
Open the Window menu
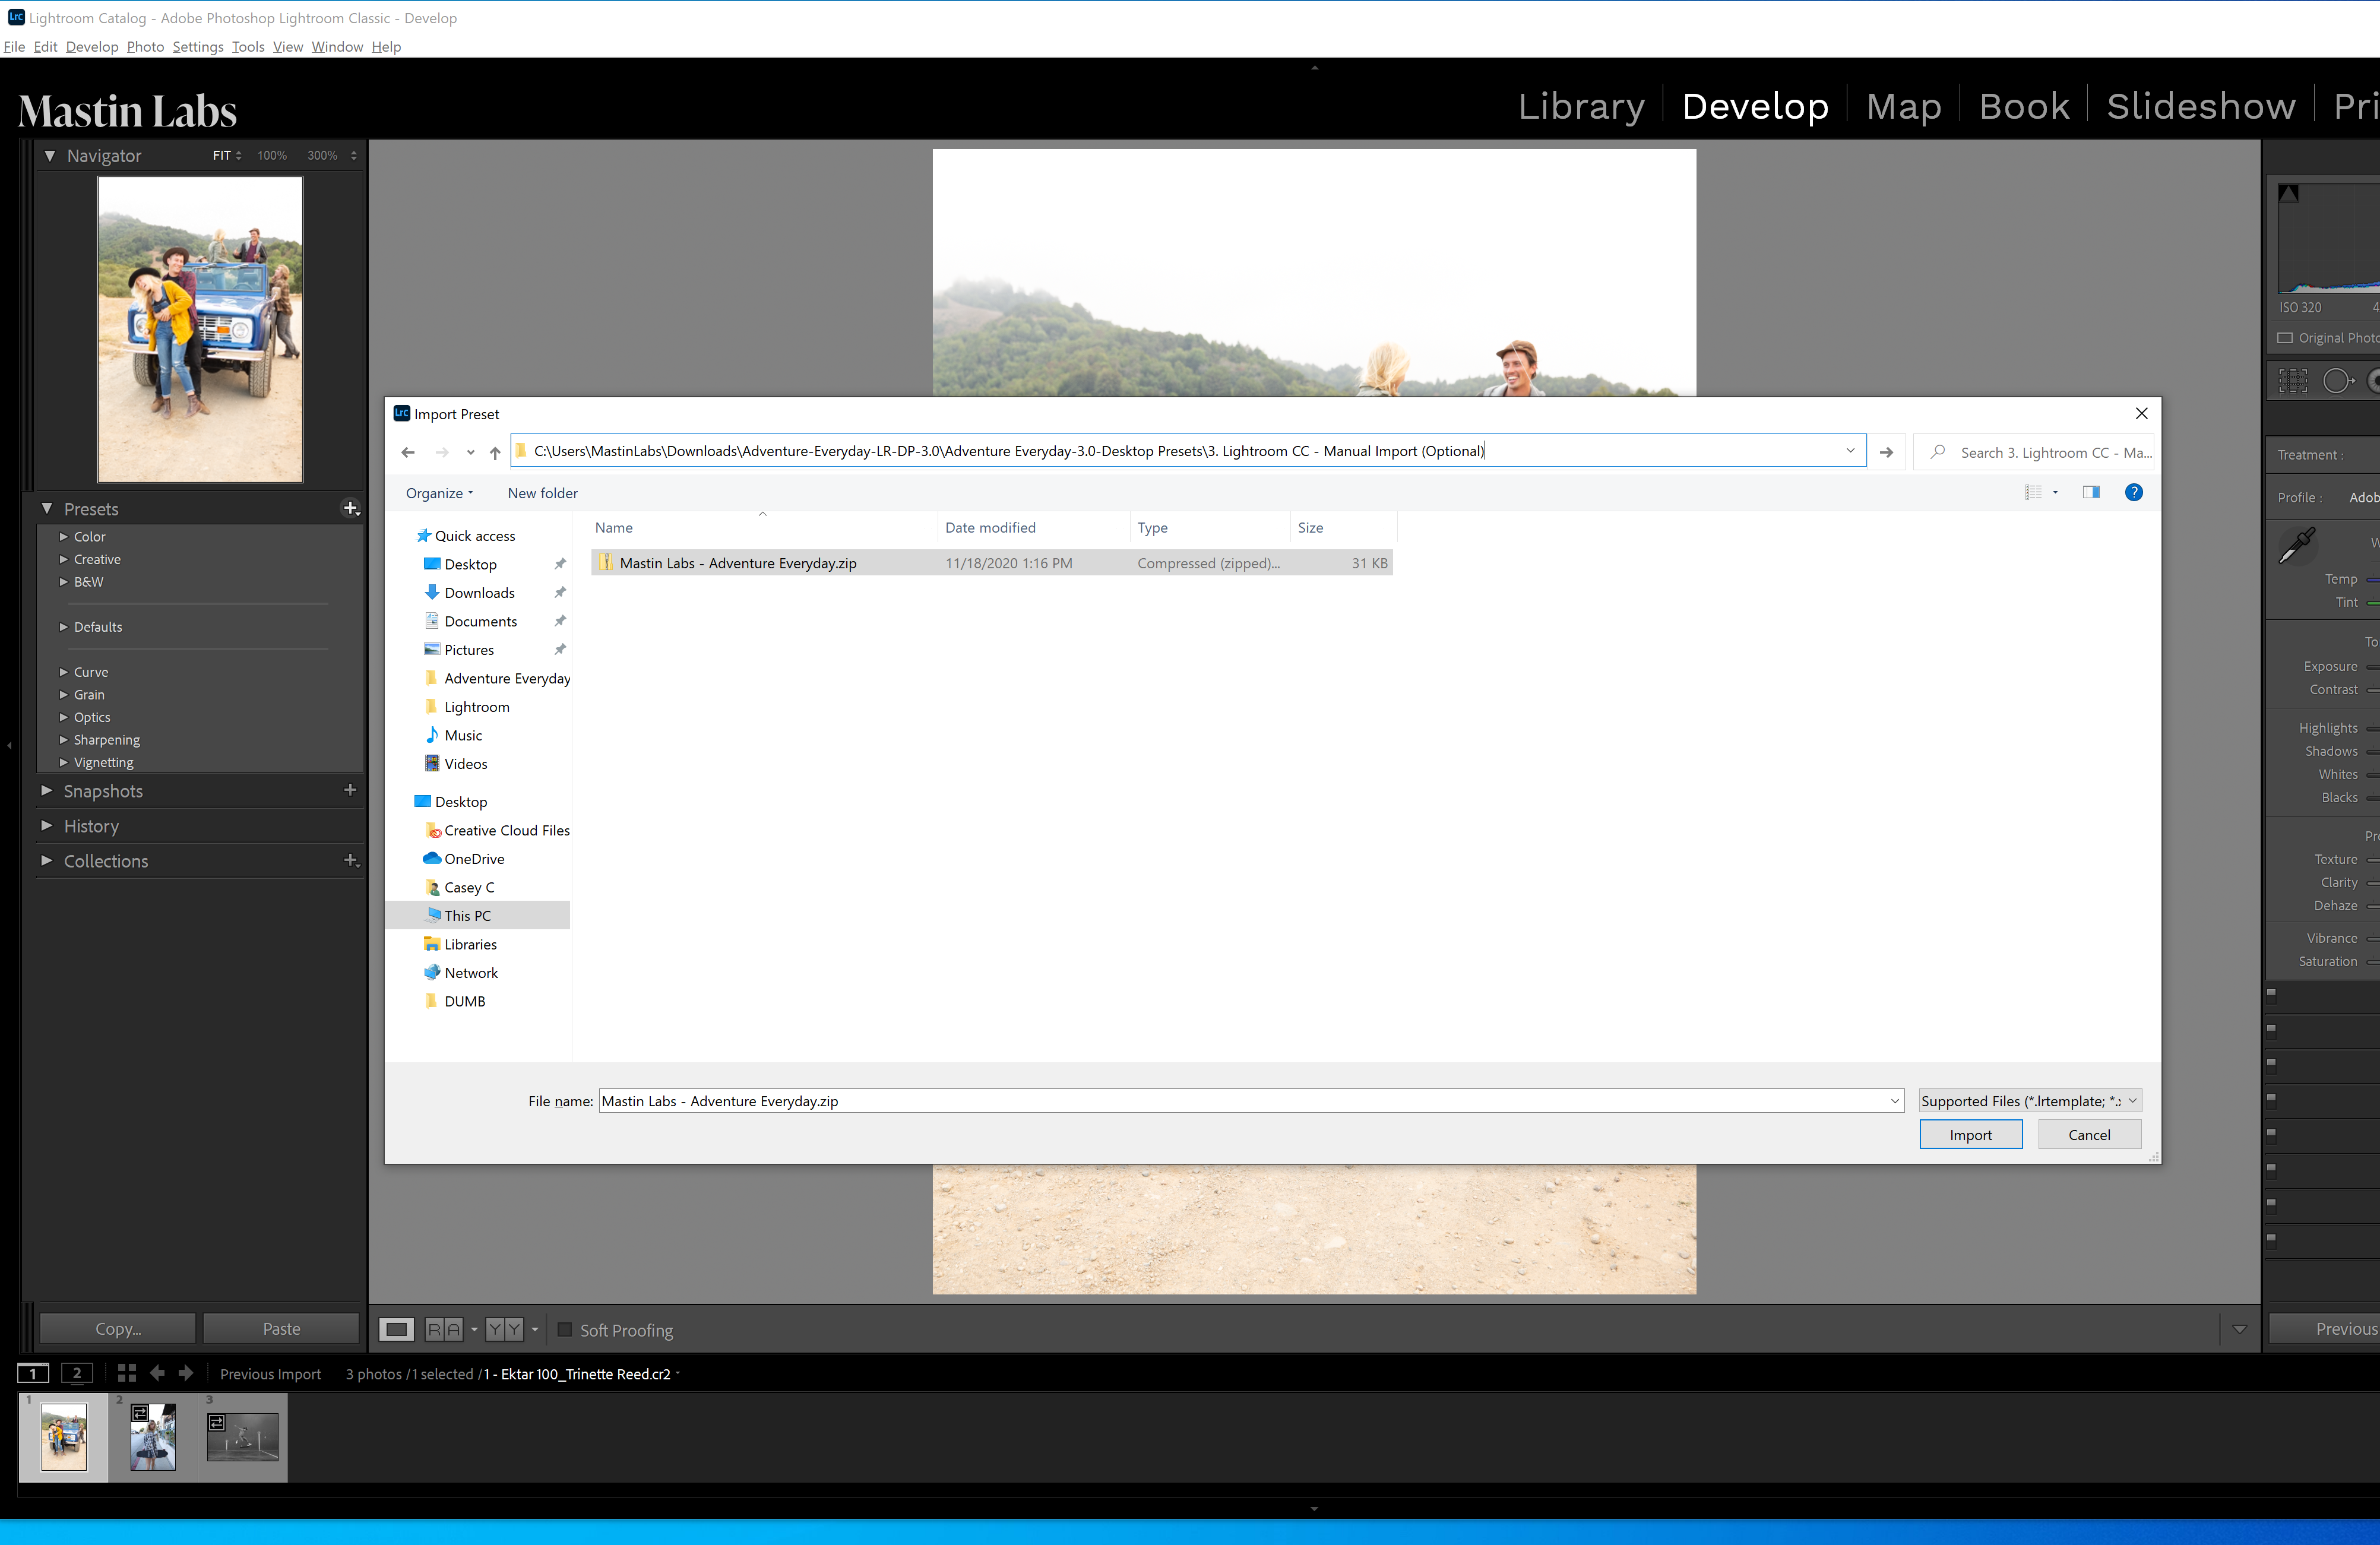pos(337,47)
